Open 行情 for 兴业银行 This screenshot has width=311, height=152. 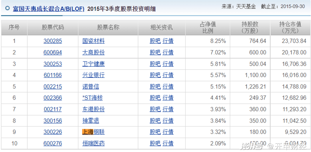(x=168, y=75)
